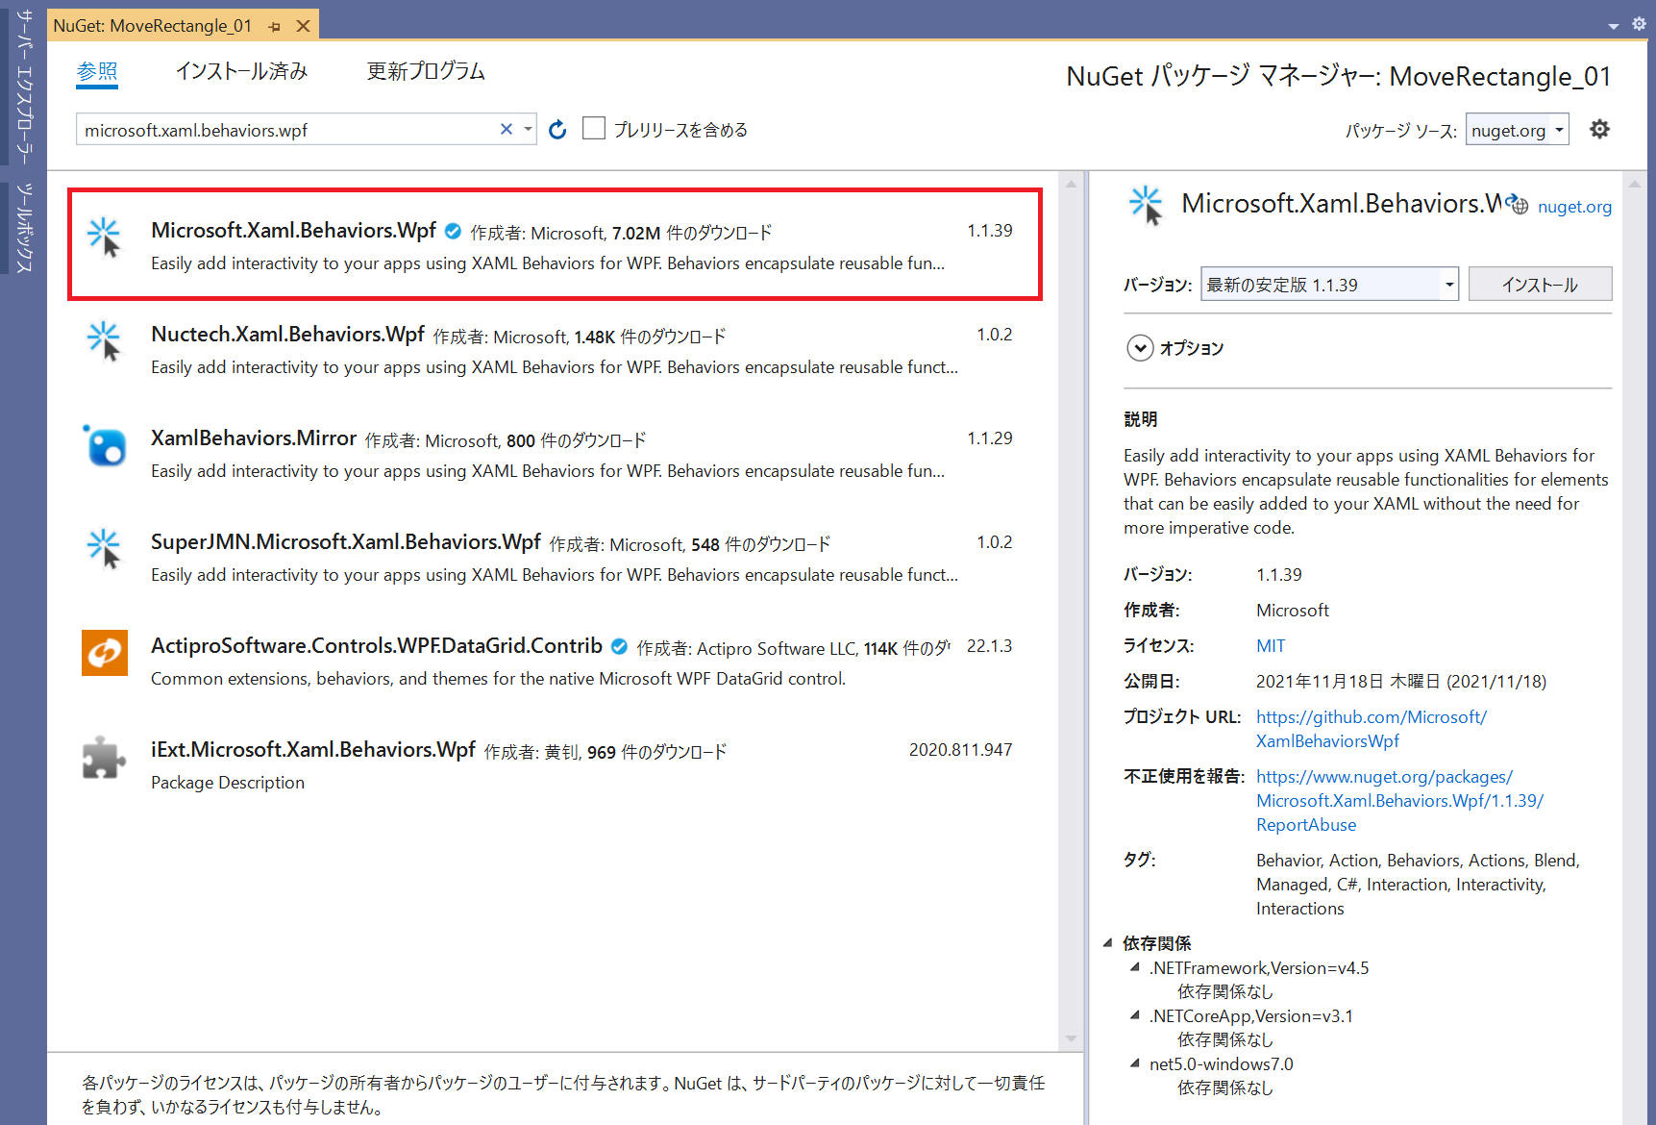Switch to the インストール済み tab
The width and height of the screenshot is (1656, 1125).
click(x=241, y=71)
